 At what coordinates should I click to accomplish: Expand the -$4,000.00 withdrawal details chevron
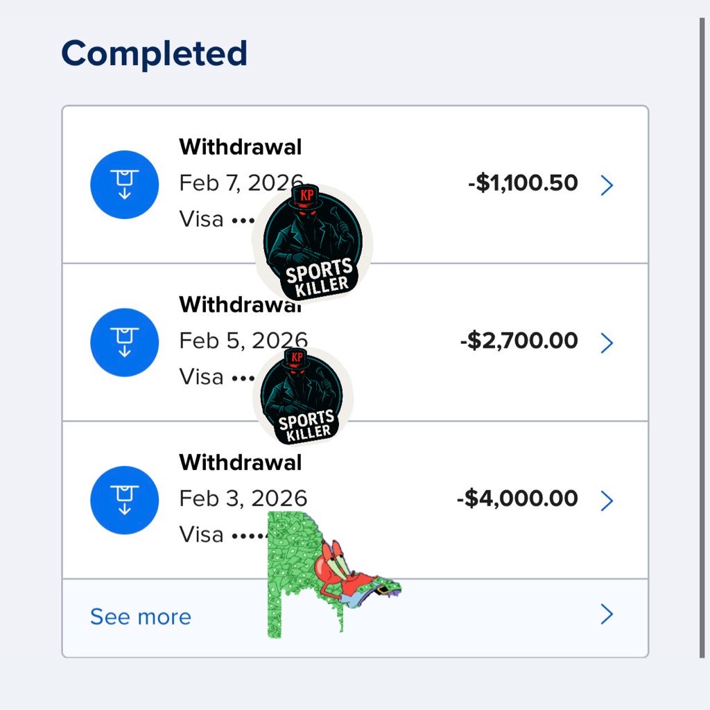coord(607,500)
